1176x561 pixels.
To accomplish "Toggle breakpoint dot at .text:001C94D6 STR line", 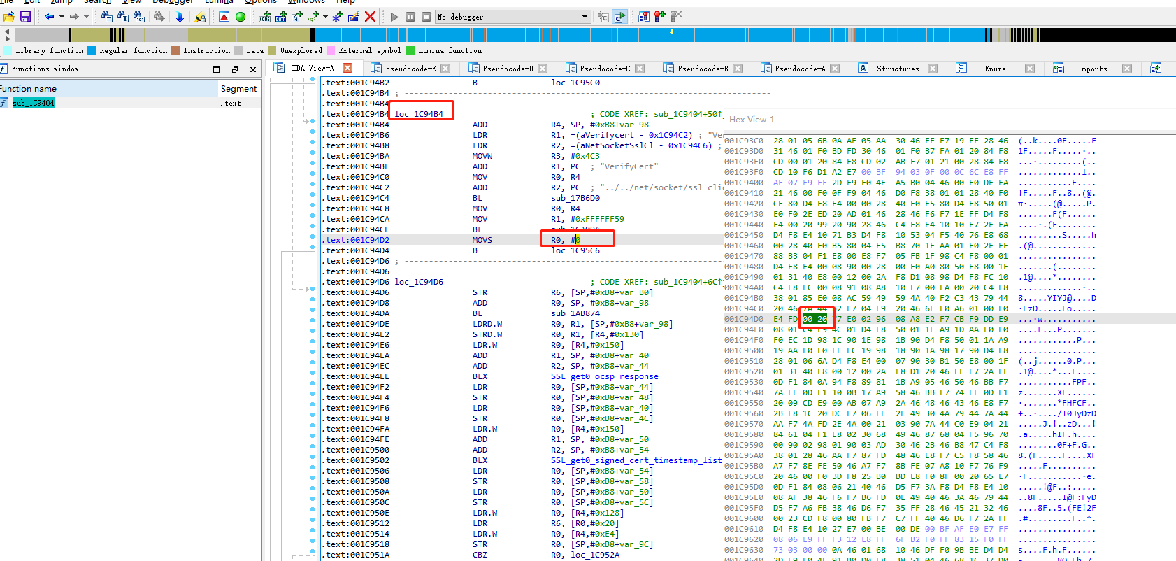I will 313,289.
